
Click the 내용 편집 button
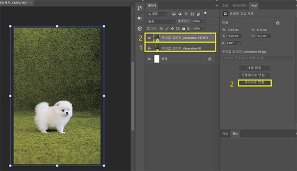click(255, 68)
